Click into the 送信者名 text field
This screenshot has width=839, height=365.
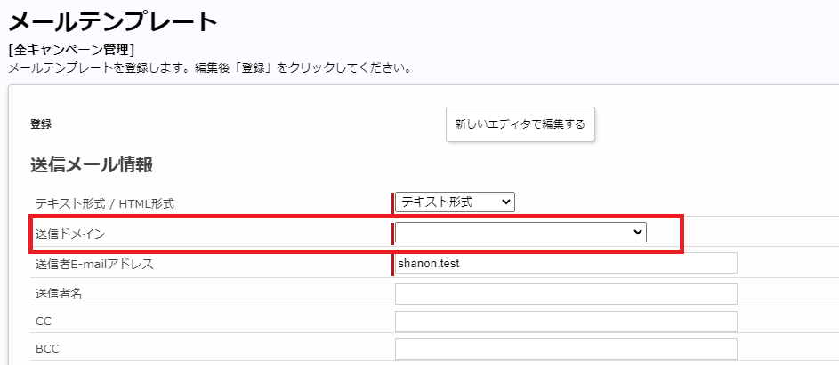pyautogui.click(x=566, y=294)
